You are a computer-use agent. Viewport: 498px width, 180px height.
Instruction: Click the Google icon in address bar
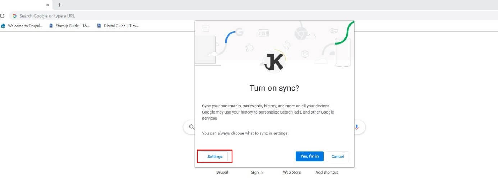[x=15, y=16]
